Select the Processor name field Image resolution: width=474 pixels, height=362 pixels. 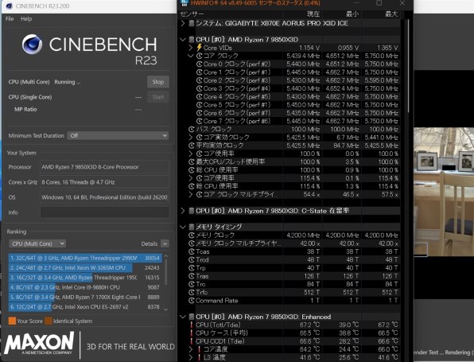tap(105, 167)
